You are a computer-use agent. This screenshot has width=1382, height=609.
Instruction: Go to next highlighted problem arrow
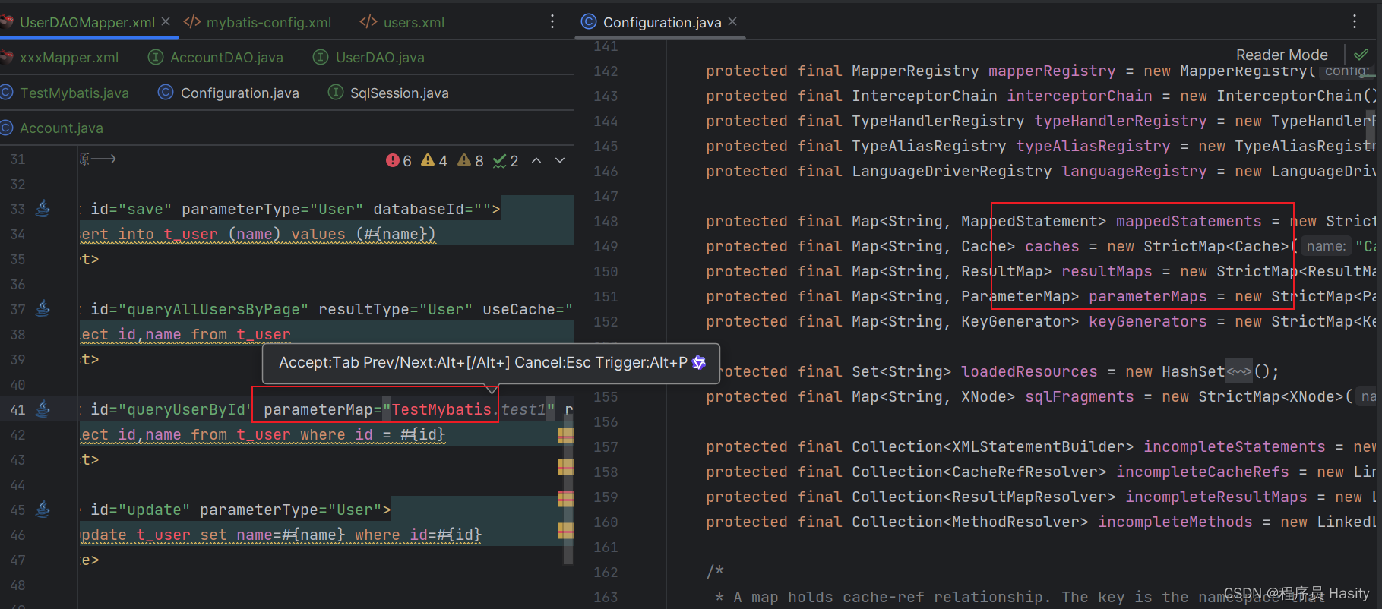click(560, 160)
